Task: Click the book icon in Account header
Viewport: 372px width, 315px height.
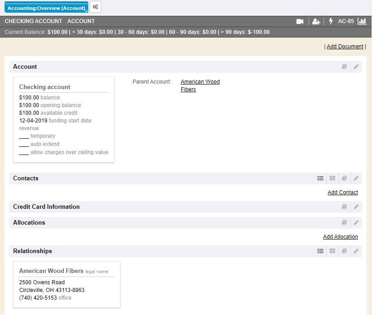Action: tap(344, 67)
